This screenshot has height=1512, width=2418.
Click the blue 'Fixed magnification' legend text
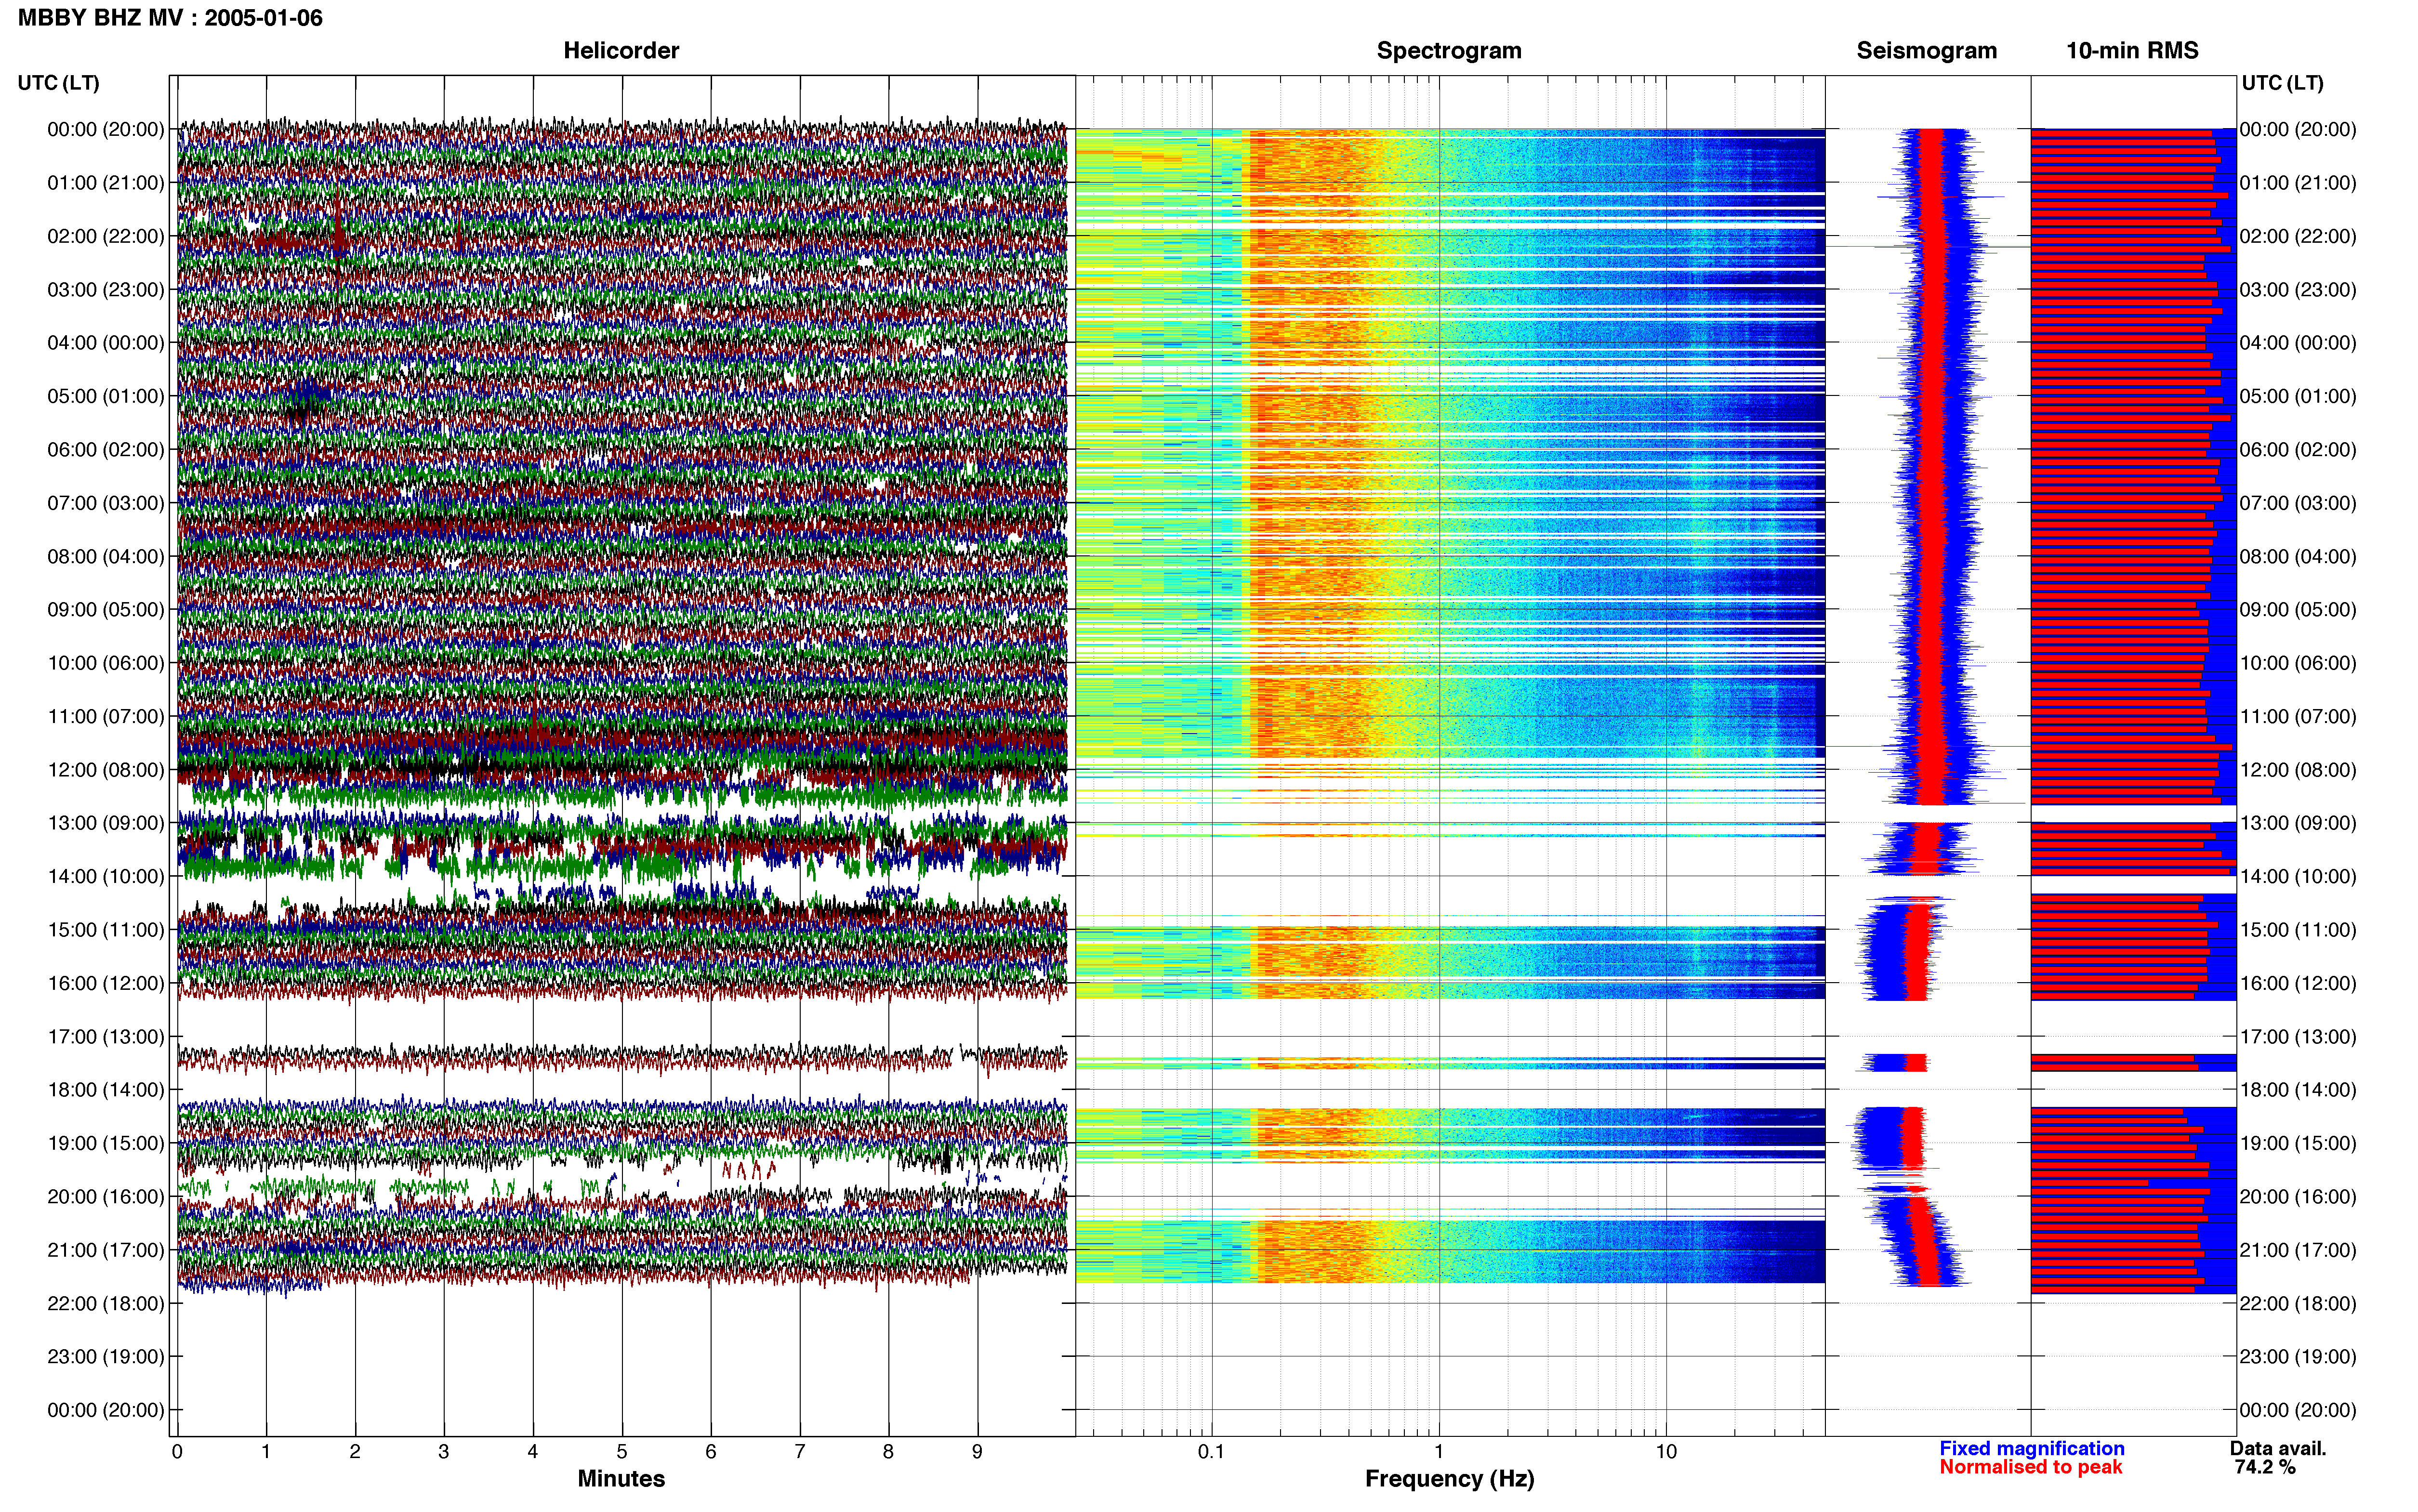coord(2032,1449)
